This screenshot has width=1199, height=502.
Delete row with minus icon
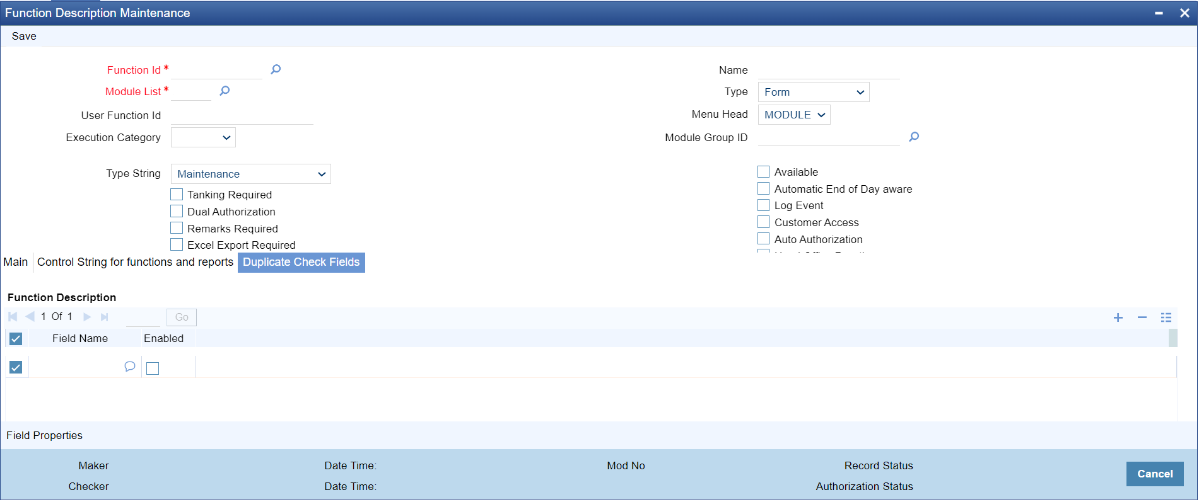pos(1142,317)
